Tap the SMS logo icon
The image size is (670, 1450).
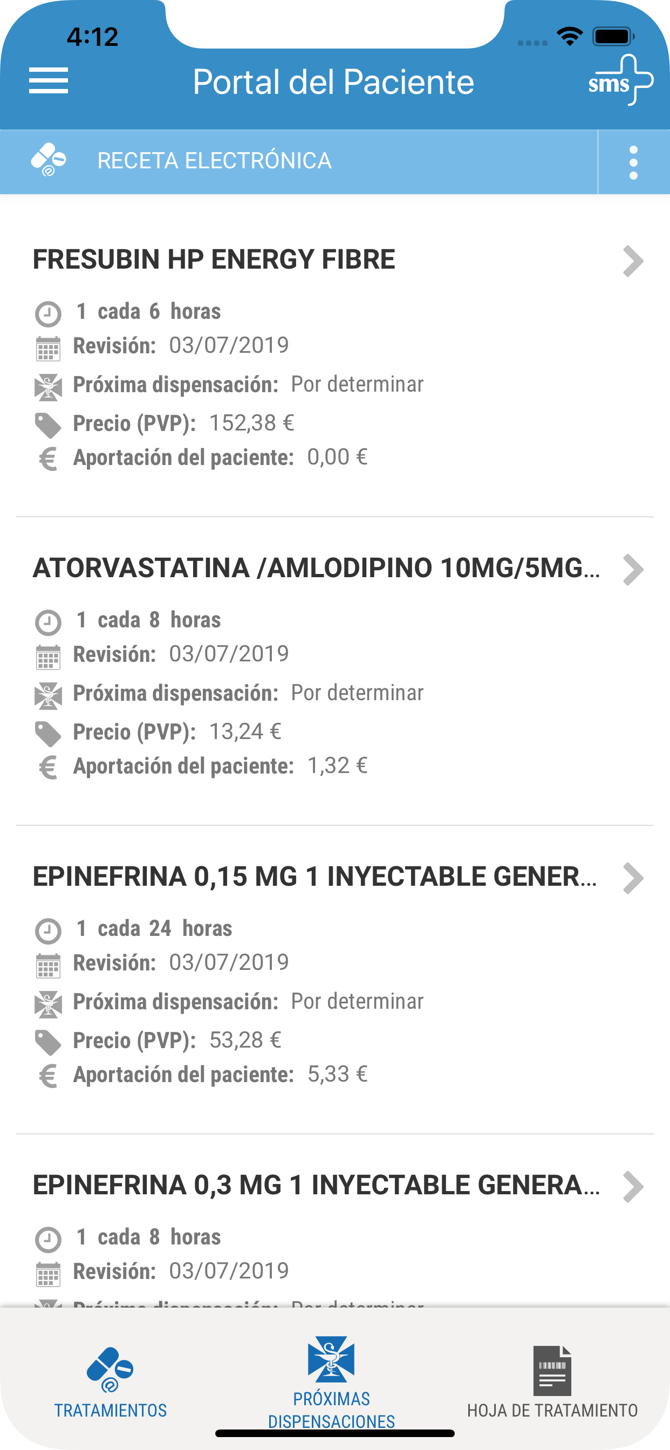[621, 80]
